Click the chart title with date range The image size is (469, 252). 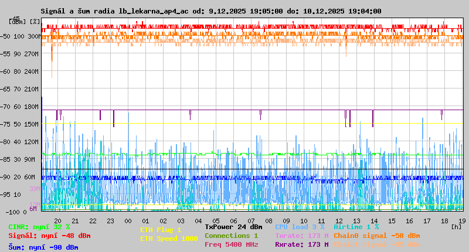[211, 11]
